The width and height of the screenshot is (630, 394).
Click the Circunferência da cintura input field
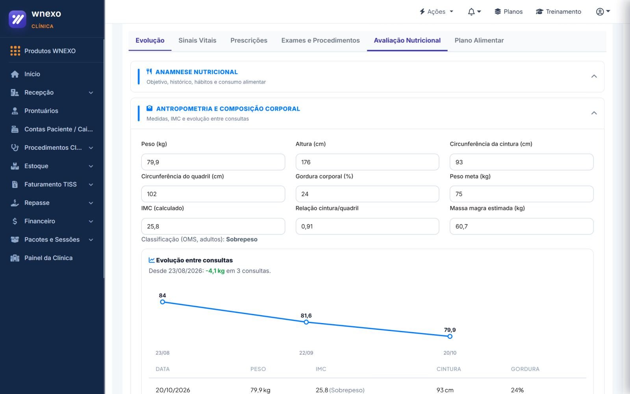(522, 162)
